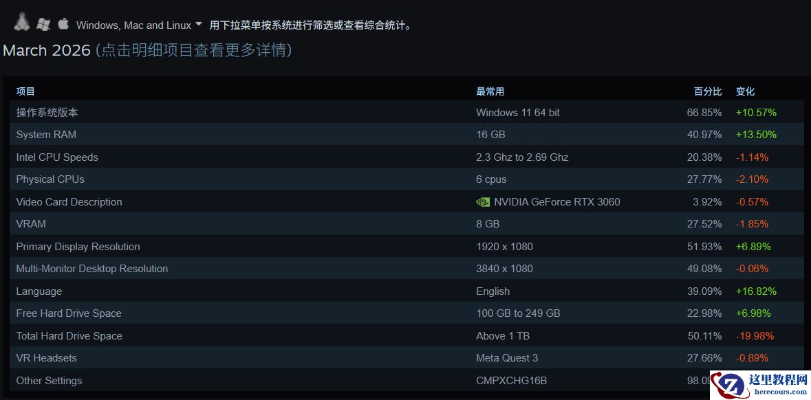Image resolution: width=811 pixels, height=400 pixels.
Task: Expand the Video Card Description row
Action: 69,201
